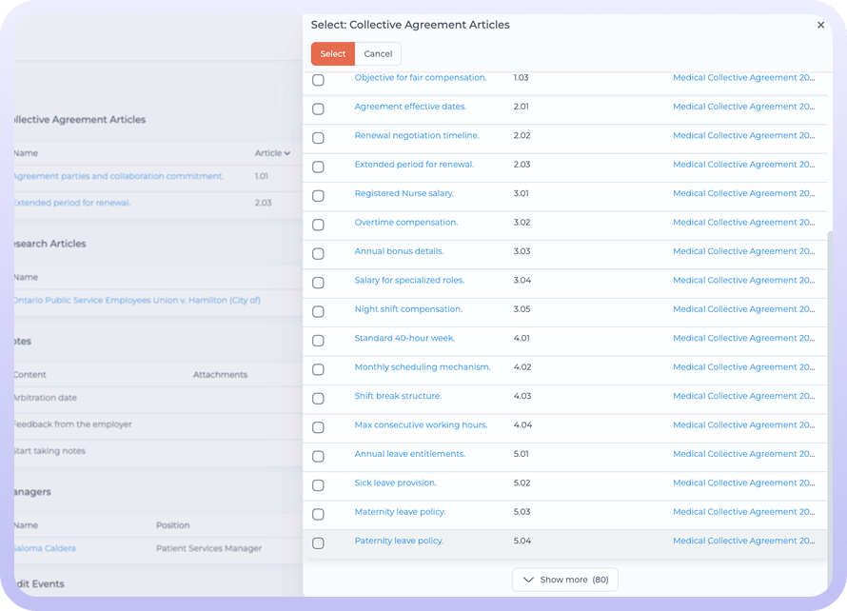Select the Sick leave provision checkbox
847x611 pixels.
318,485
